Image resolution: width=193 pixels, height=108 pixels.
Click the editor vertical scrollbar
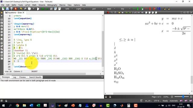103,49
